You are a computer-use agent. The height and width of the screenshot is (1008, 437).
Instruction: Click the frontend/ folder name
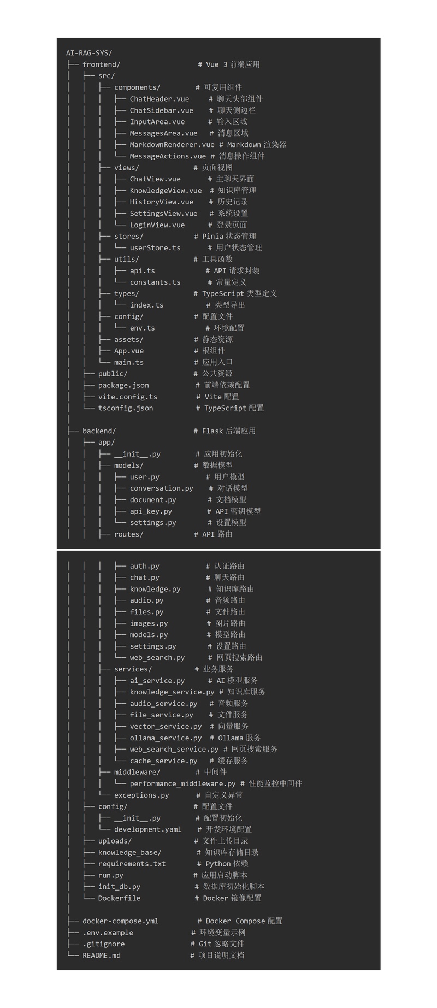[101, 64]
